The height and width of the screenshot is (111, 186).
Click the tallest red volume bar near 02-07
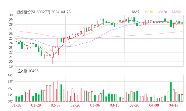(58, 91)
